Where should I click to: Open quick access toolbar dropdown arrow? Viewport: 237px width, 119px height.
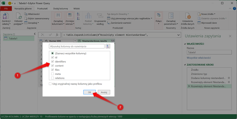(x=15, y=3)
